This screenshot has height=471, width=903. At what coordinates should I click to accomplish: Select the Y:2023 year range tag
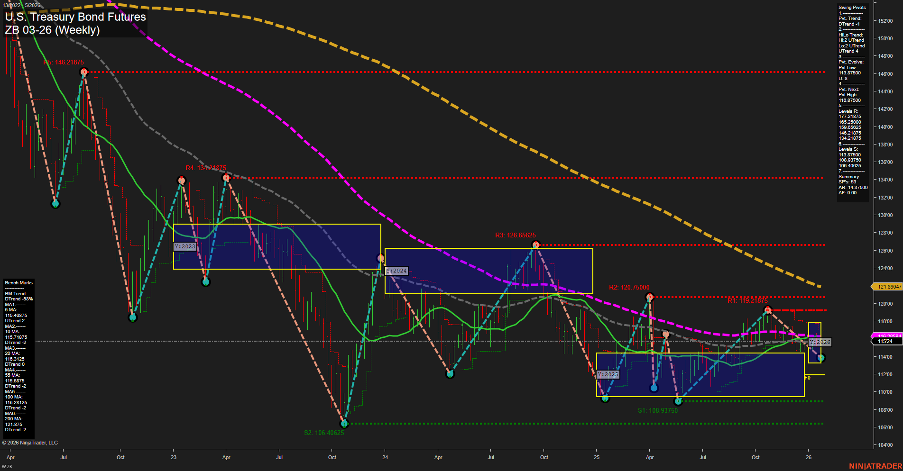pos(185,246)
